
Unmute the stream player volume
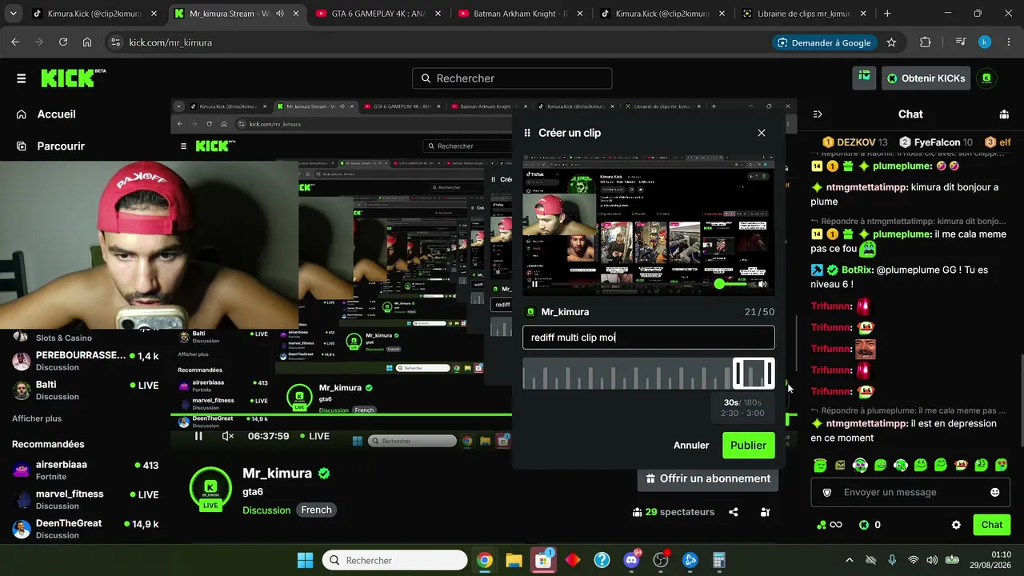point(228,436)
